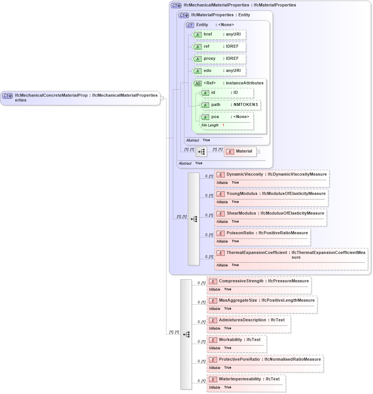
Task: Click the E icon on CompressiveStrength element
Action: click(213, 281)
